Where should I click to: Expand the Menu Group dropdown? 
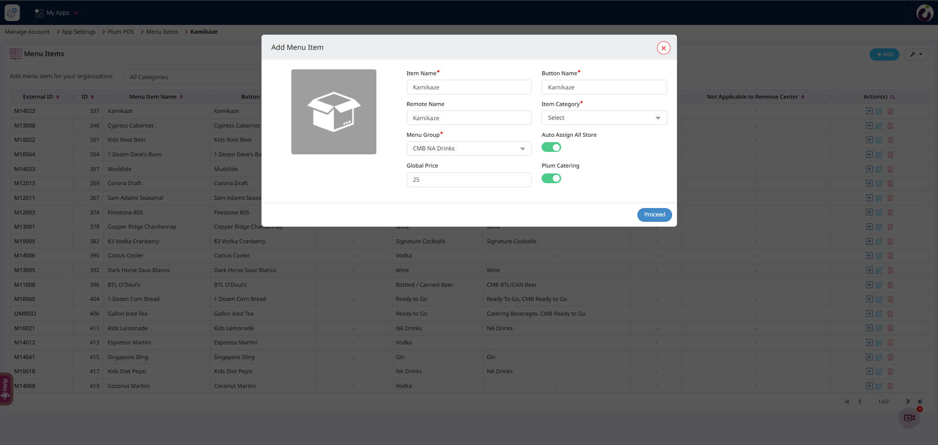[x=469, y=148]
